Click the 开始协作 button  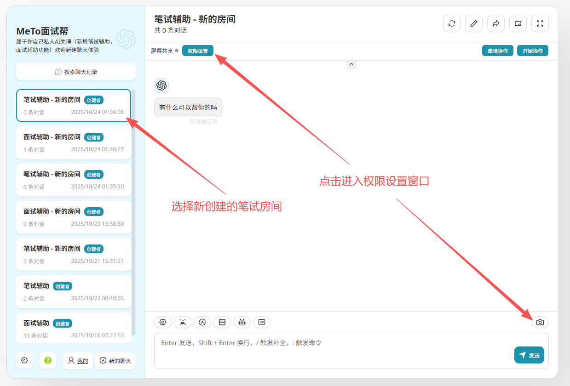[533, 51]
